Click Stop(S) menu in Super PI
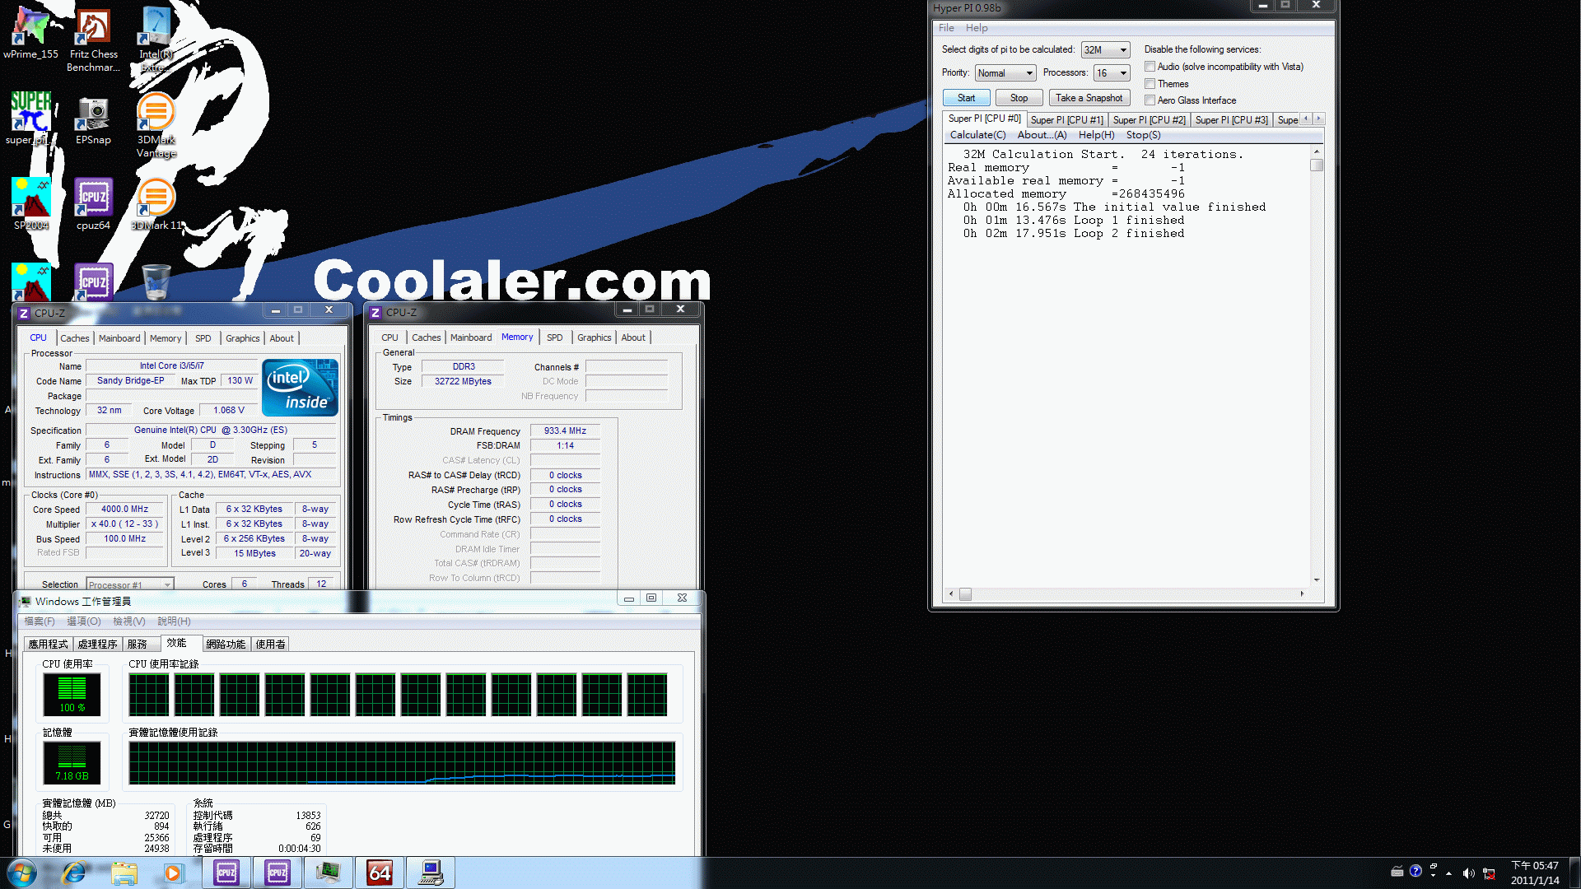Viewport: 1581px width, 889px height. coord(1143,135)
